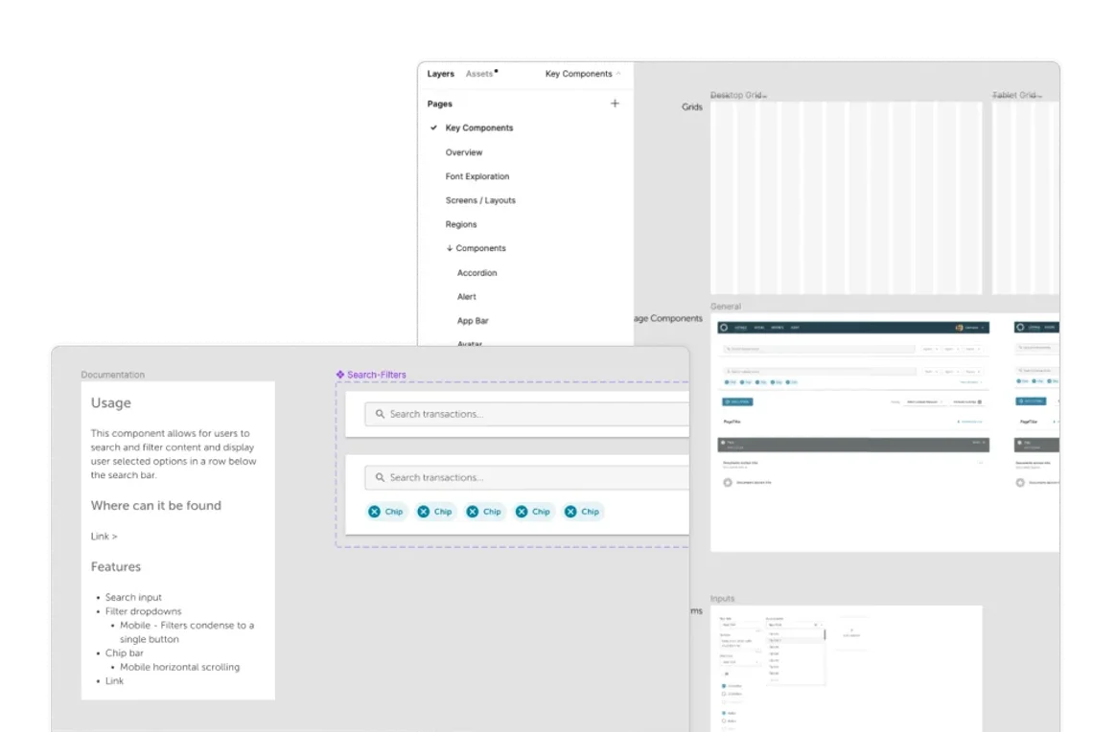Click magnifier icon in lower Search transactions bar

click(x=380, y=477)
